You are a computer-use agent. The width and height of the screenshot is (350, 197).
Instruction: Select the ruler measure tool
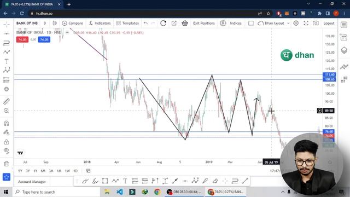(x=7, y=101)
